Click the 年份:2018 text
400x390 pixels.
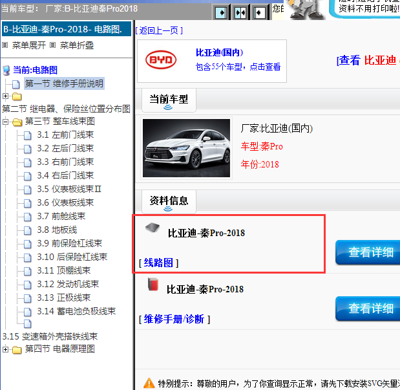[260, 164]
